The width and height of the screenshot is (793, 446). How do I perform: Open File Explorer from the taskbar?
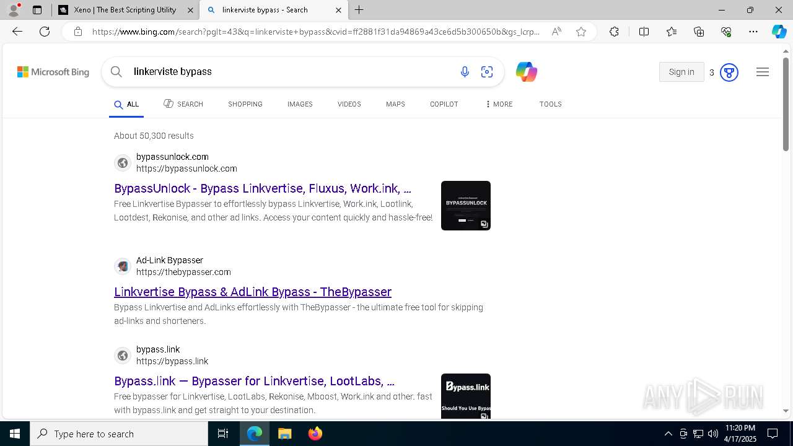coord(284,434)
